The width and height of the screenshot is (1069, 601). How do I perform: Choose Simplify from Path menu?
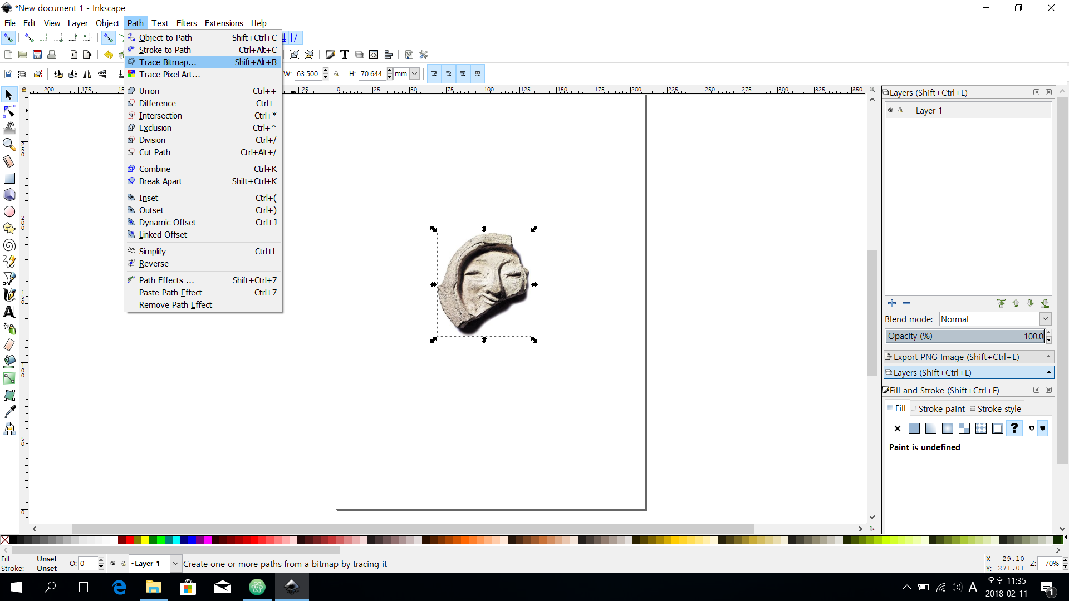pos(204,251)
